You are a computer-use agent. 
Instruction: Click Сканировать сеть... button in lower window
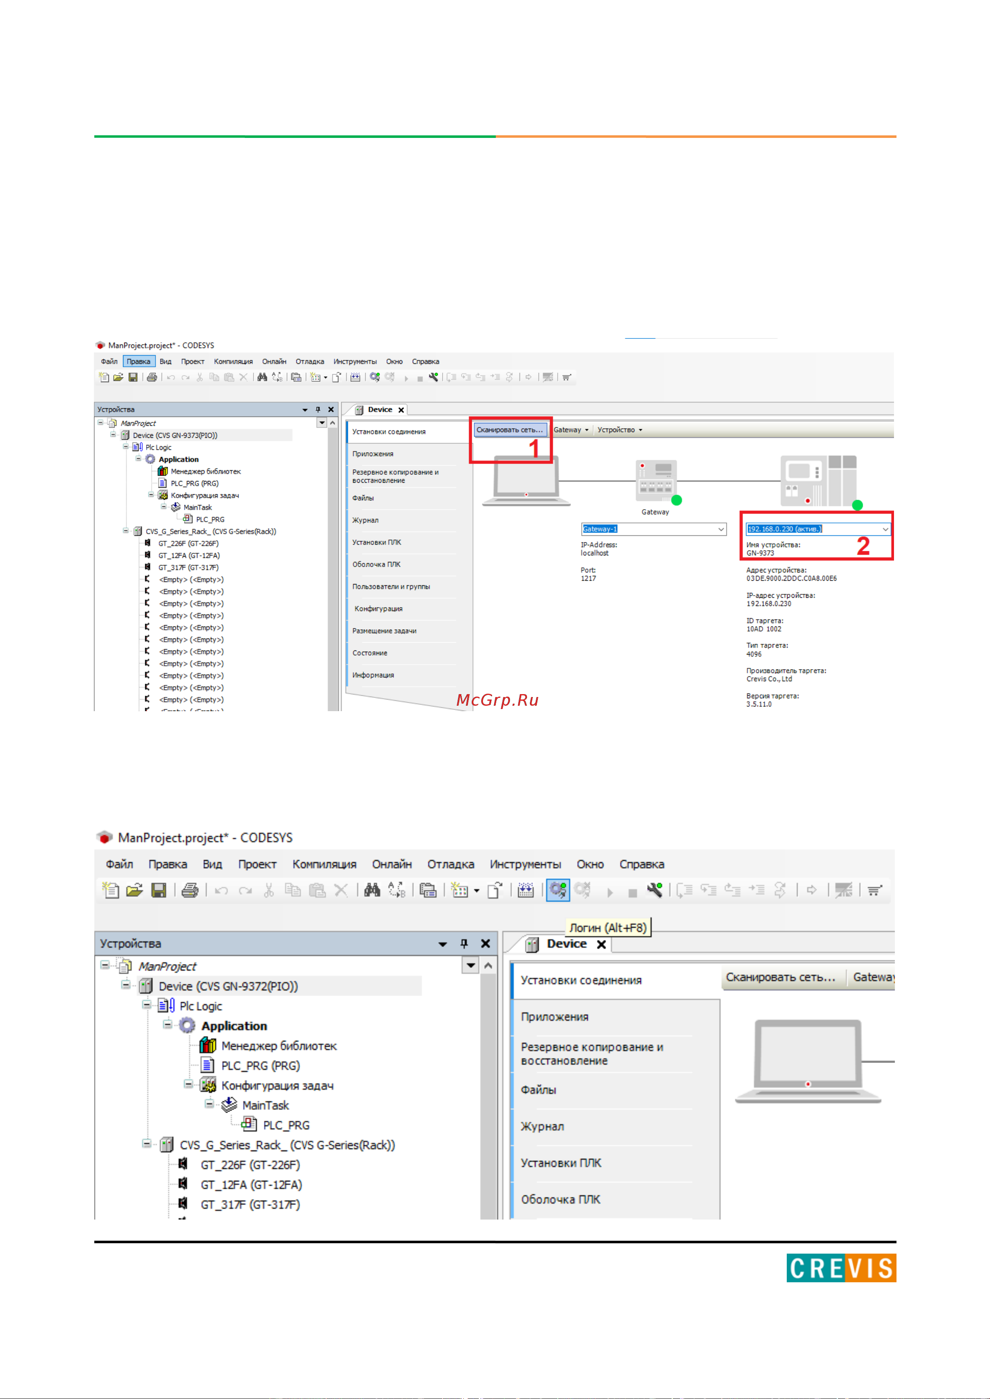point(780,977)
